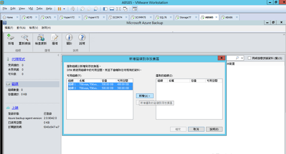Open the 代理程式 (Agents) link

(x=18, y=59)
